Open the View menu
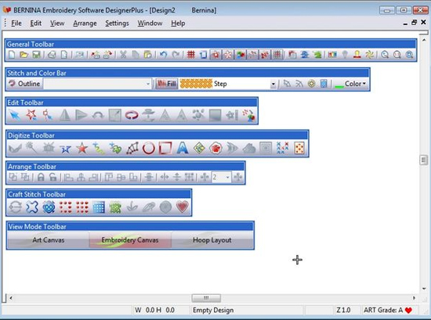Viewport: 431px width, 320px height. 57,23
